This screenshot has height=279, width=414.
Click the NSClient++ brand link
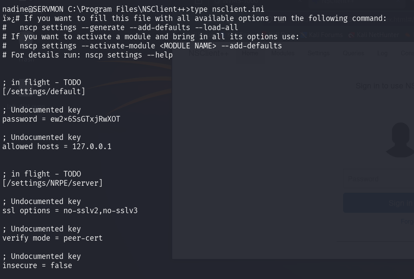(x=209, y=53)
